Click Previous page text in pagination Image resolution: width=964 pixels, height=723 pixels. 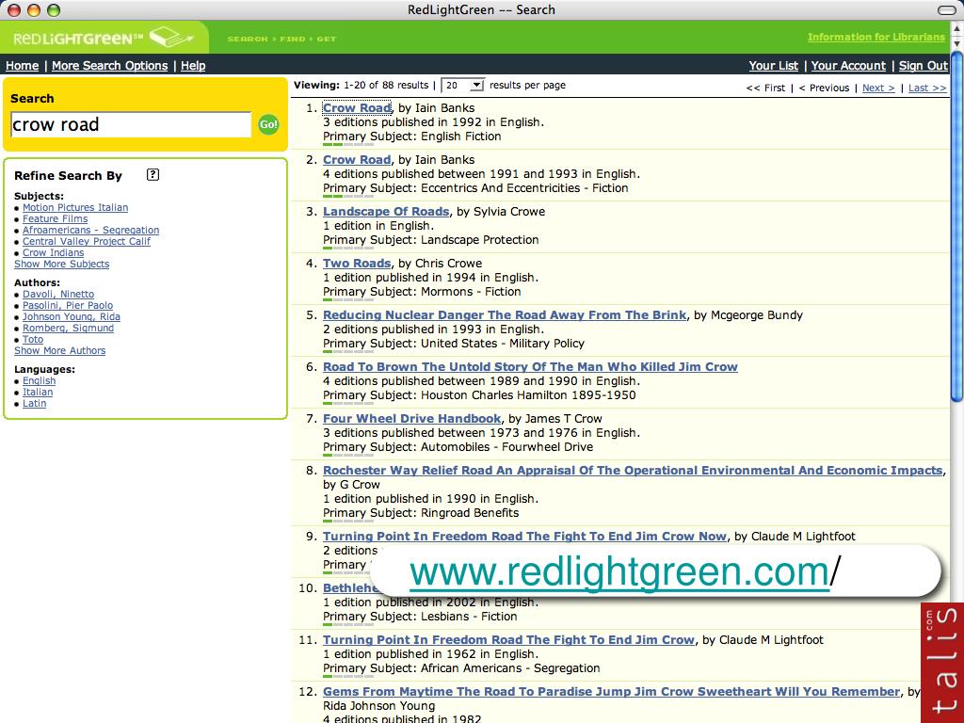tap(824, 88)
